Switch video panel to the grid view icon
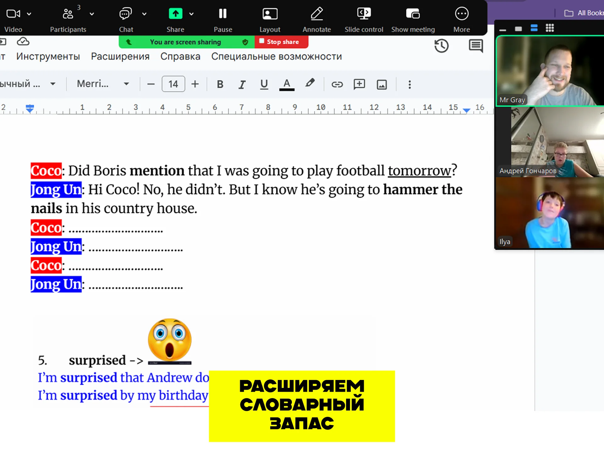The image size is (604, 453). (x=550, y=28)
